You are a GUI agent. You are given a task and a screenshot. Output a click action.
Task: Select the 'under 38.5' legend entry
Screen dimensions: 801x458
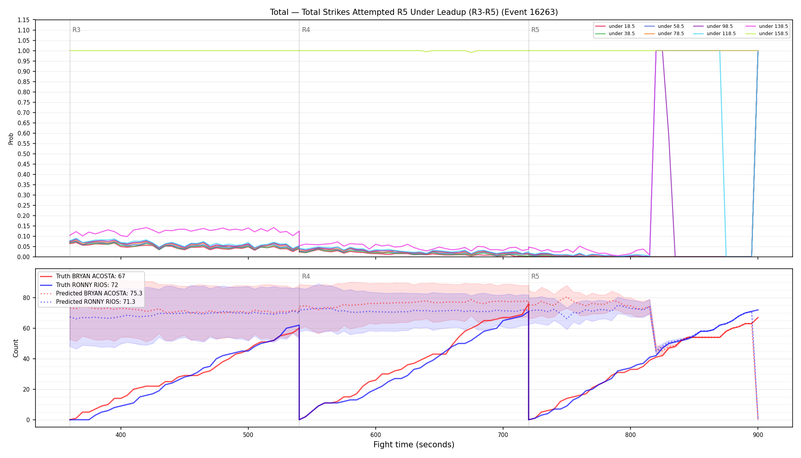(615, 34)
